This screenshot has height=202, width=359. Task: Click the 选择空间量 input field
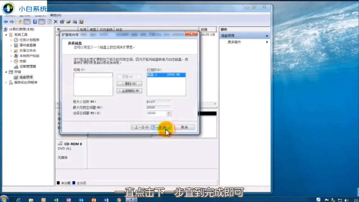(156, 113)
